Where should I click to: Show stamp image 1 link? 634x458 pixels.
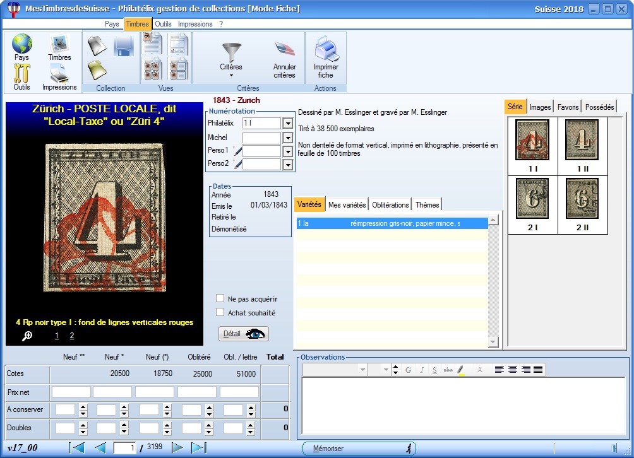click(57, 336)
